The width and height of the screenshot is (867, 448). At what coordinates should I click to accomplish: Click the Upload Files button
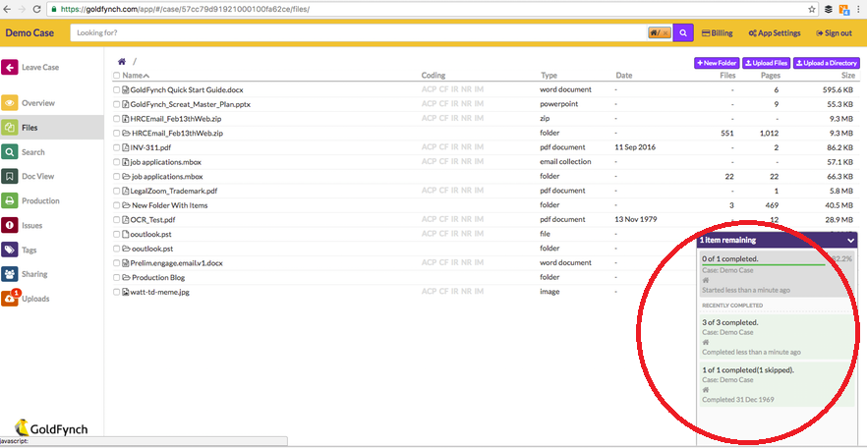click(767, 63)
